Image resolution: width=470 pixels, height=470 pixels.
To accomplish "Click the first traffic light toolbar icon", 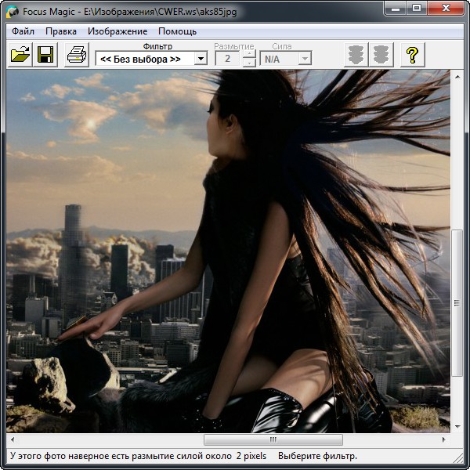I will pos(356,55).
